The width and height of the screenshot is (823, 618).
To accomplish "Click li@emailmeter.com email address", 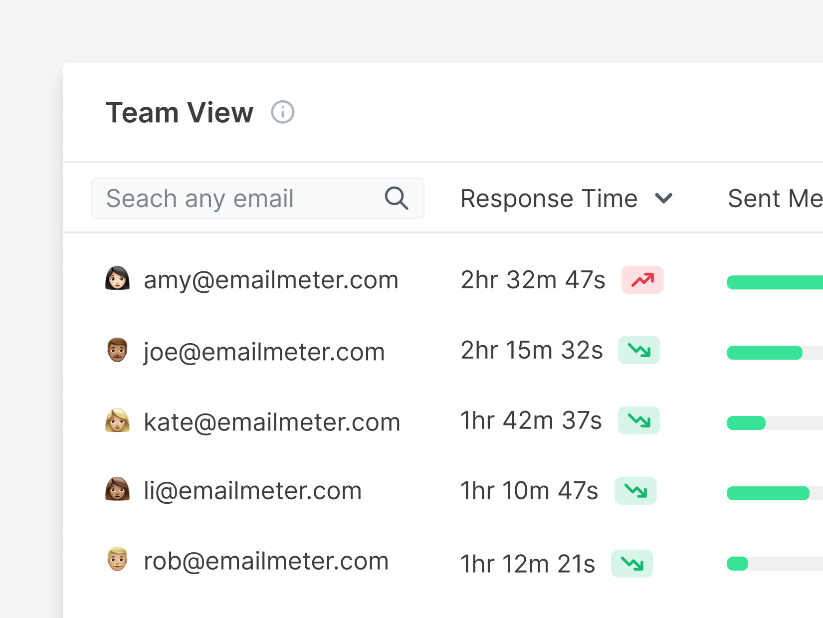I will (x=252, y=491).
